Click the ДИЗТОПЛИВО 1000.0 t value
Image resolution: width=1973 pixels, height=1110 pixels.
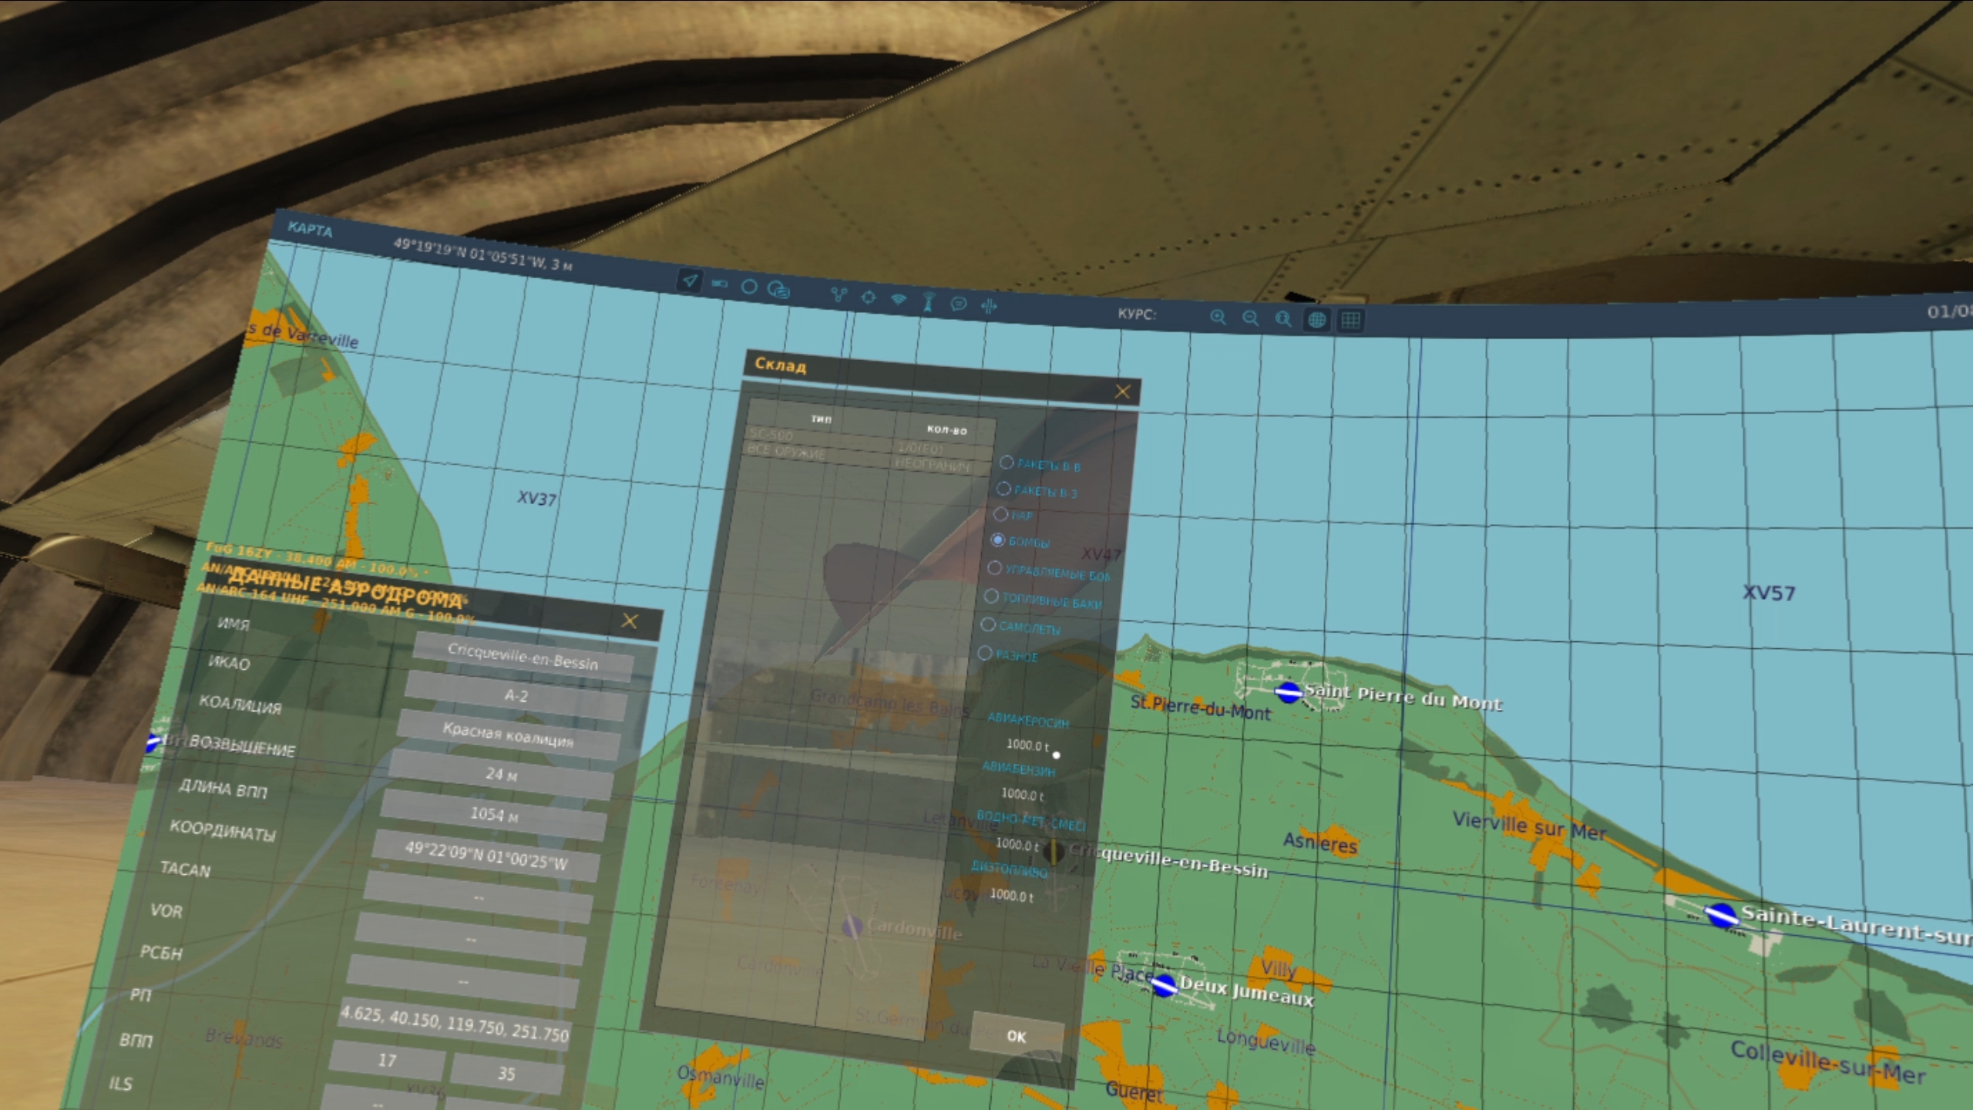(x=1010, y=895)
